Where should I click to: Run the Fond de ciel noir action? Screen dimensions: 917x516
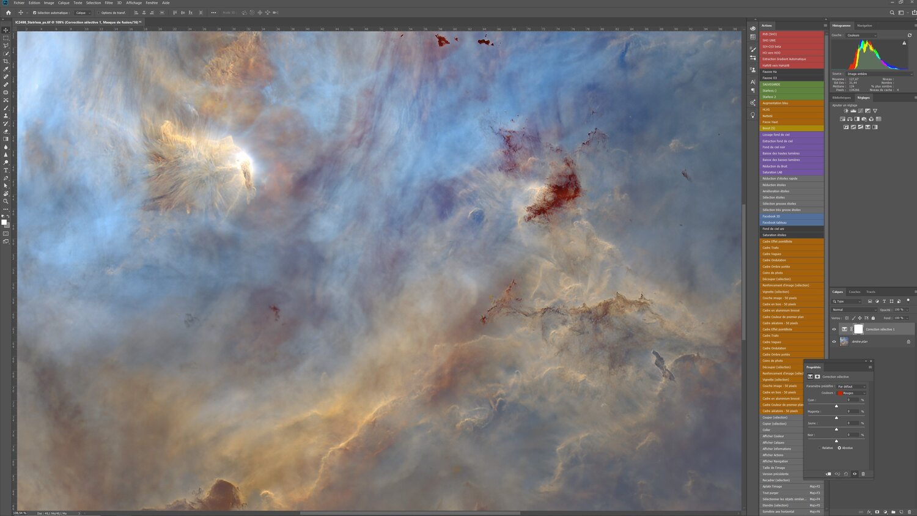point(792,147)
